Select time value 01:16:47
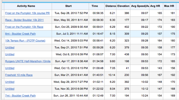Viewport: 179px width, 100px height. click(x=98, y=34)
